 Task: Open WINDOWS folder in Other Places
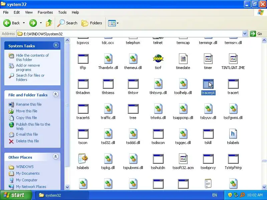pos(25,167)
